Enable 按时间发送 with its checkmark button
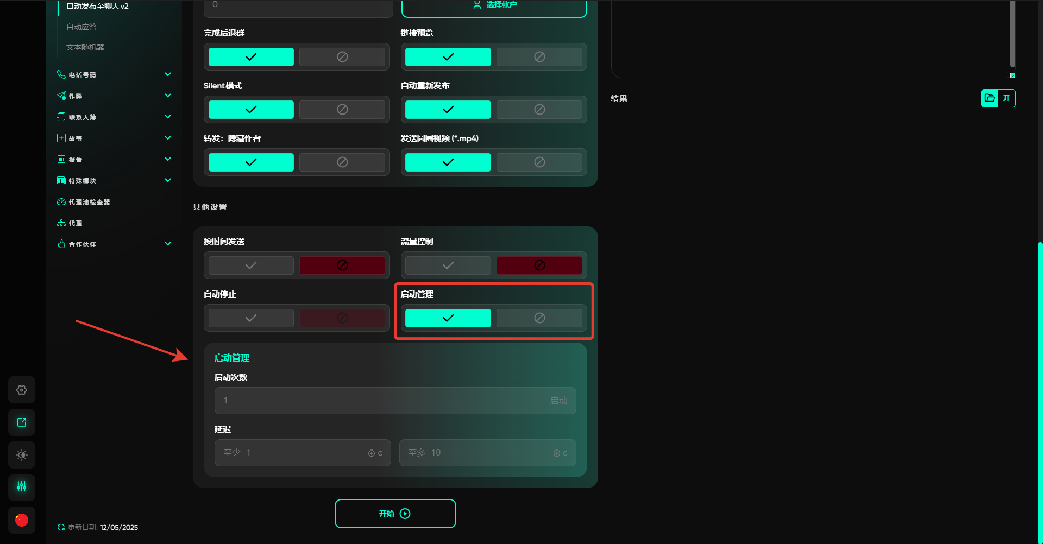 251,265
